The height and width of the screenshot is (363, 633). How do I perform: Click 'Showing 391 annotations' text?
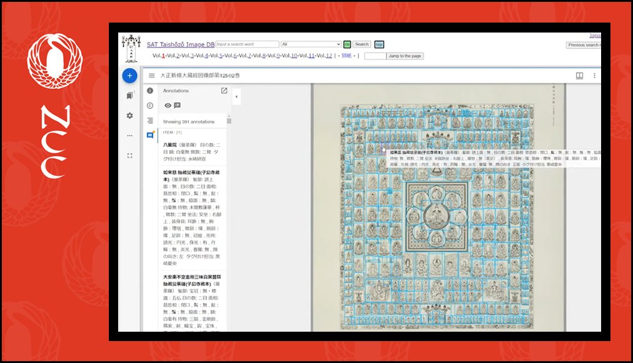[188, 121]
